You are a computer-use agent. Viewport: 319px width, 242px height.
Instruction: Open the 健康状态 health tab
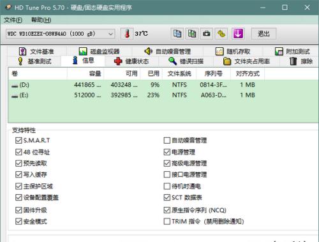pos(131,61)
